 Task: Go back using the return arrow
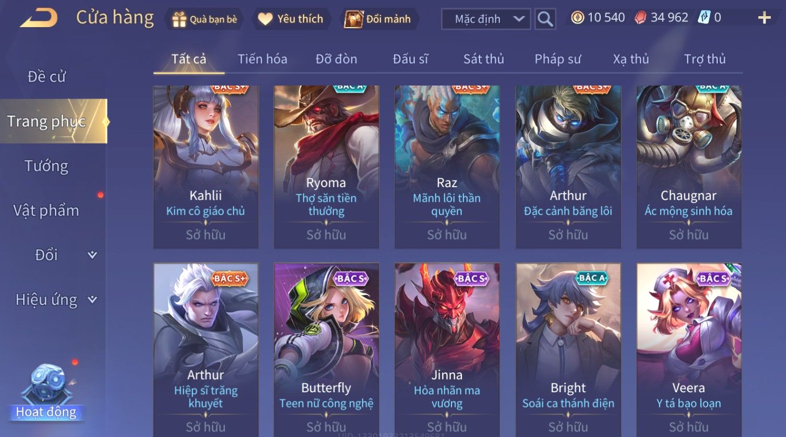[x=39, y=18]
